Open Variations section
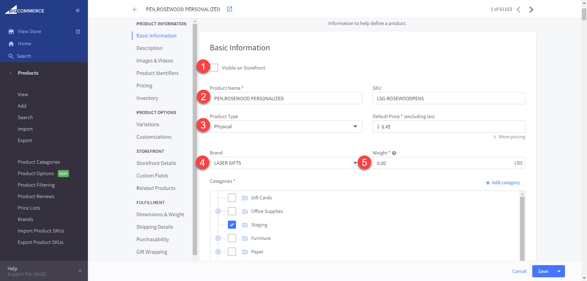 148,124
